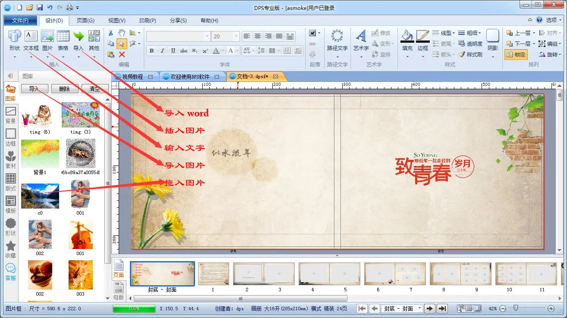Open the 背景 background sidebar panel
Viewport: 567px width, 318px height.
[x=11, y=115]
